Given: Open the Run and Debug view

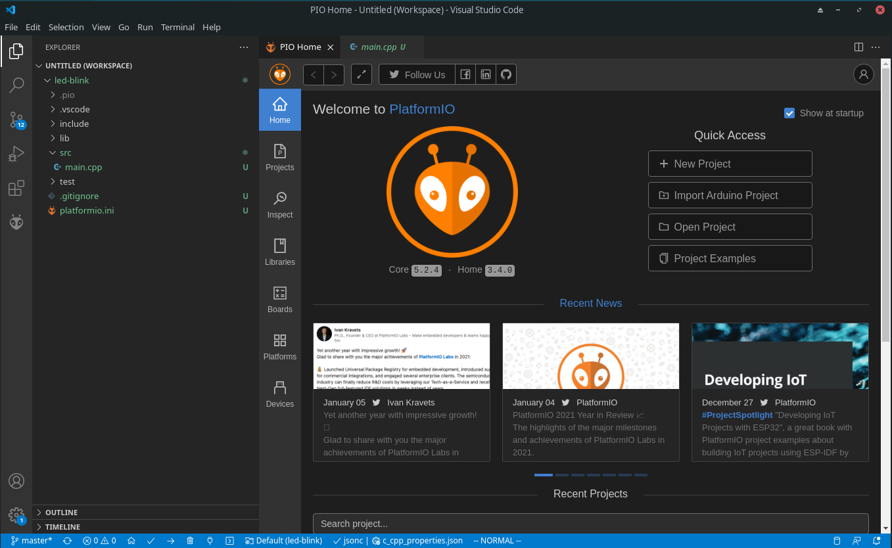Looking at the screenshot, I should pyautogui.click(x=16, y=154).
